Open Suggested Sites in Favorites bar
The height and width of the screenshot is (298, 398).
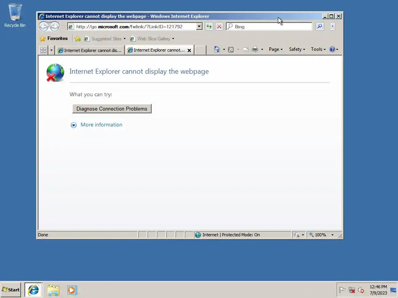coord(105,39)
